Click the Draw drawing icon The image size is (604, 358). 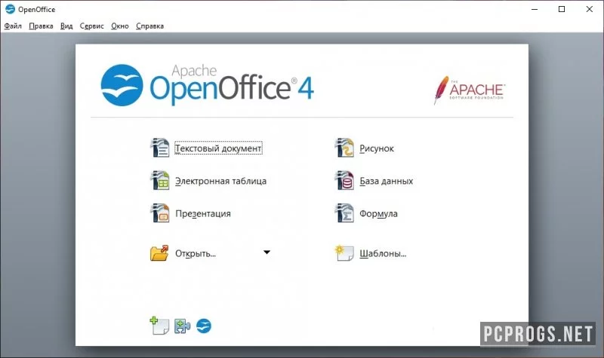click(344, 148)
